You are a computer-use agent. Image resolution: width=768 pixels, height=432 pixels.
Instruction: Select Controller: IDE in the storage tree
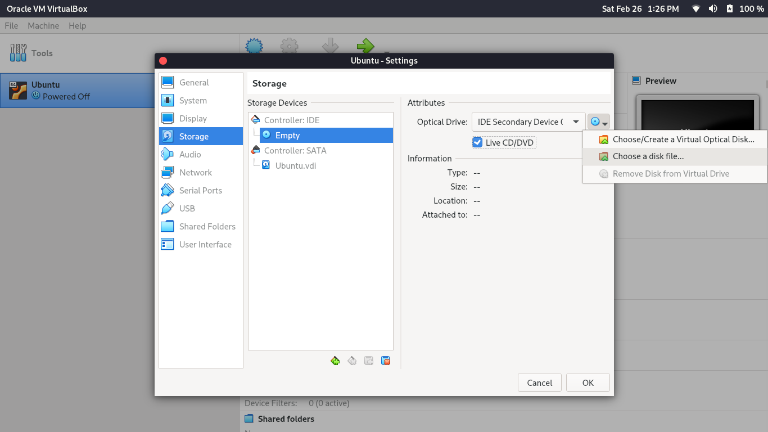pos(291,120)
